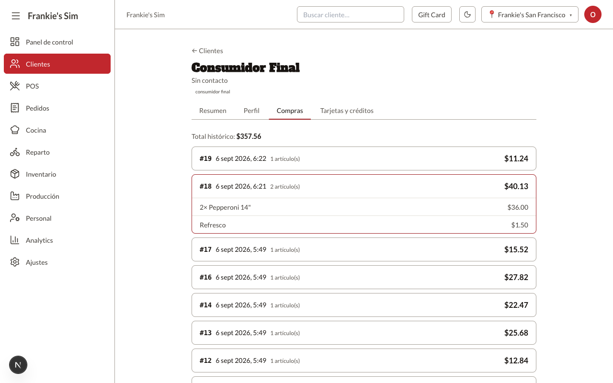Click the Gift Card button
The height and width of the screenshot is (383, 613).
coord(431,14)
